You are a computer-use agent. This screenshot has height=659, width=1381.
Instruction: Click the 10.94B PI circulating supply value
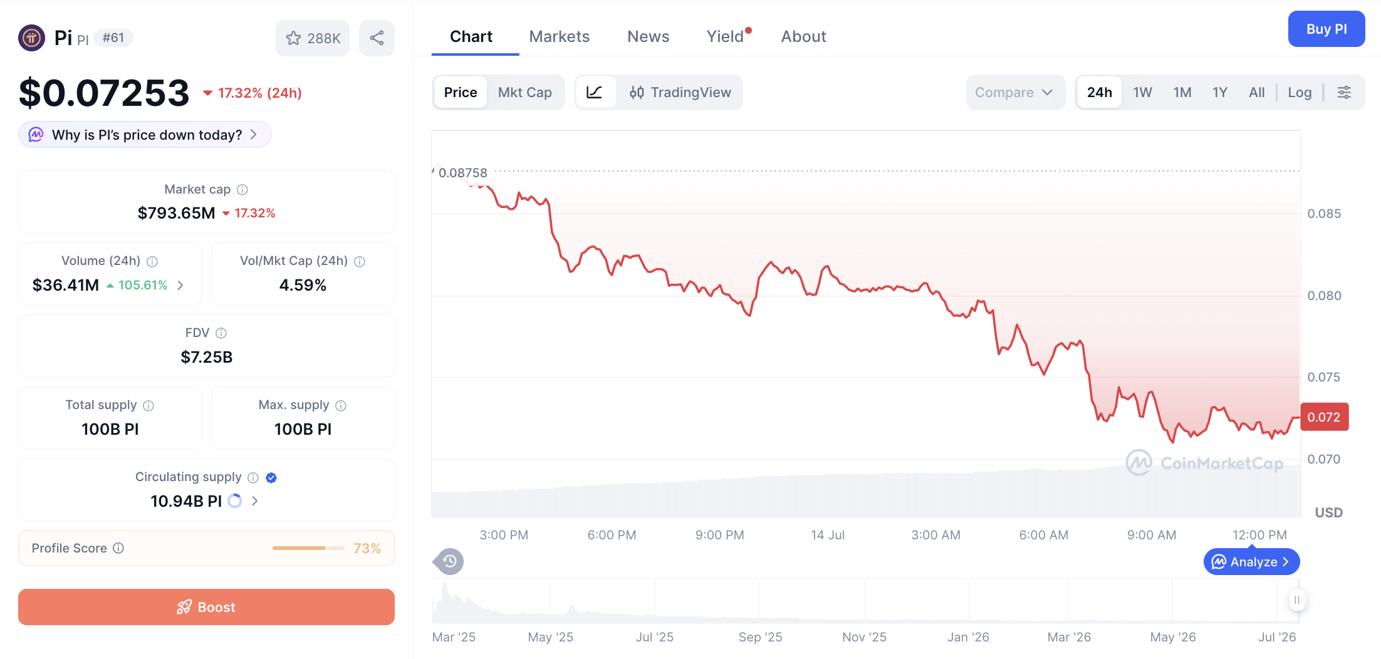186,501
